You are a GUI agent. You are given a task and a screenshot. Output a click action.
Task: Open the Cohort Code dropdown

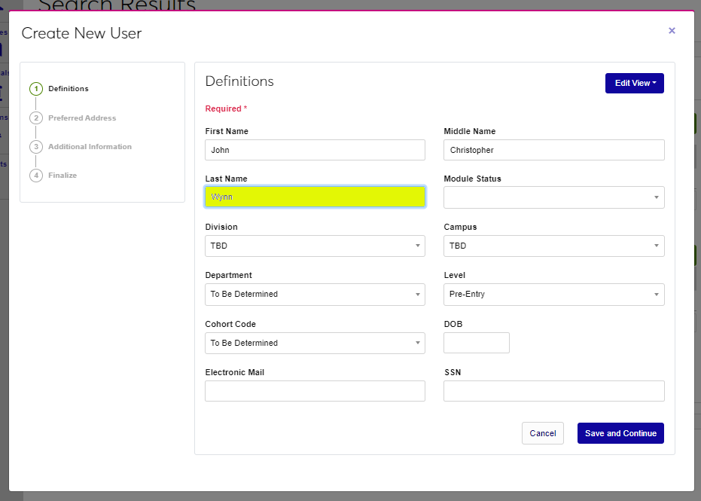[x=315, y=343]
